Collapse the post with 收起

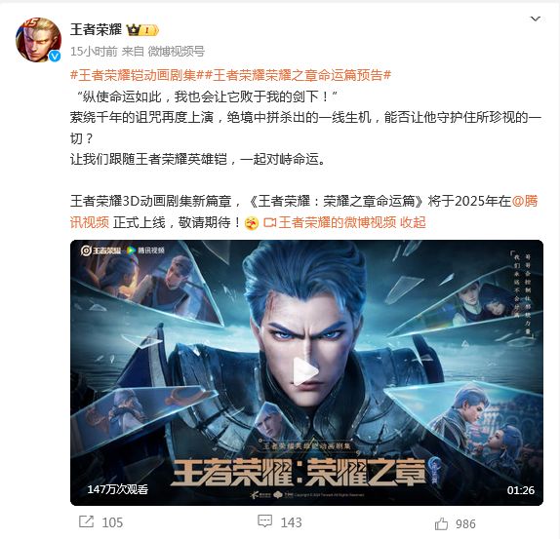click(413, 222)
